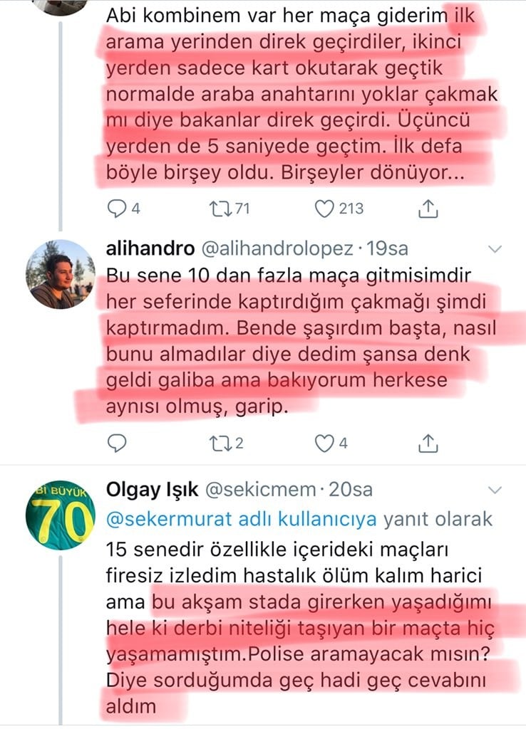Expand options chevron on Olgay Işık's tweet
526x729 pixels.
coord(495,491)
